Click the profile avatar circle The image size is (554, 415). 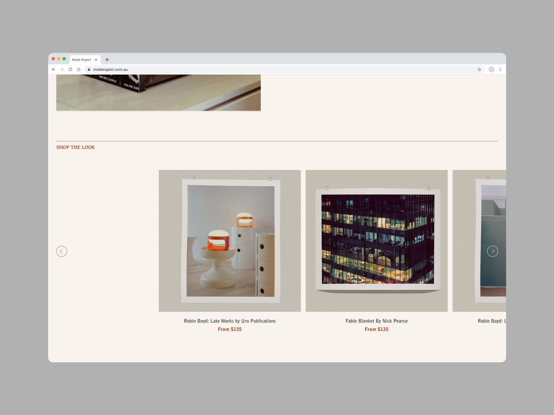pyautogui.click(x=491, y=69)
